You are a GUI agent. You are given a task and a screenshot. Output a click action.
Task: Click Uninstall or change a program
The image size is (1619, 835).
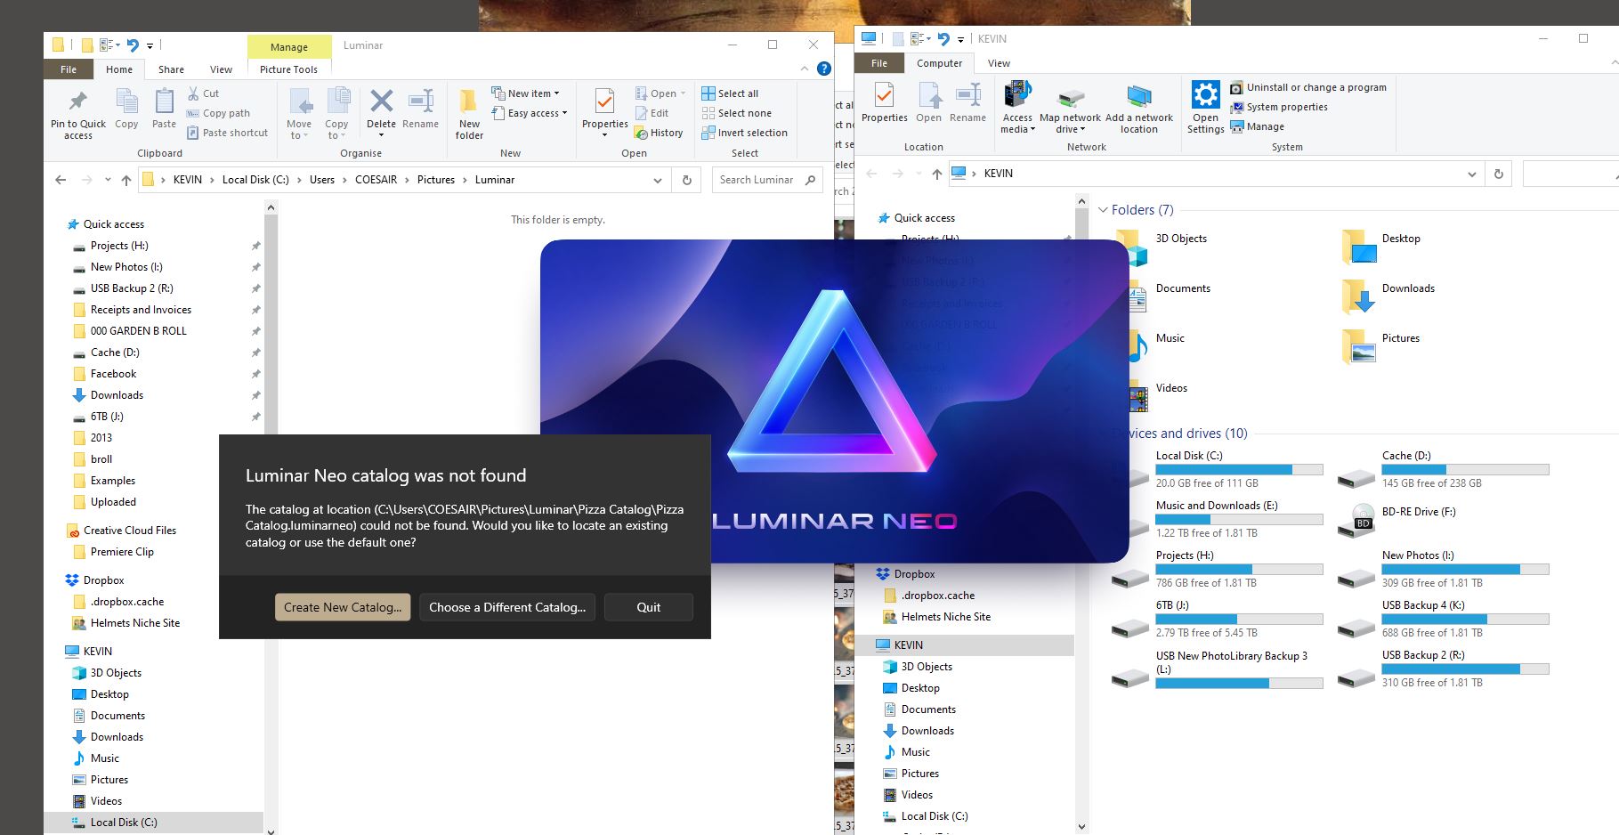1308,87
